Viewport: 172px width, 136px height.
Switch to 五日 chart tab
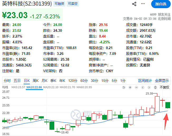[17, 81]
